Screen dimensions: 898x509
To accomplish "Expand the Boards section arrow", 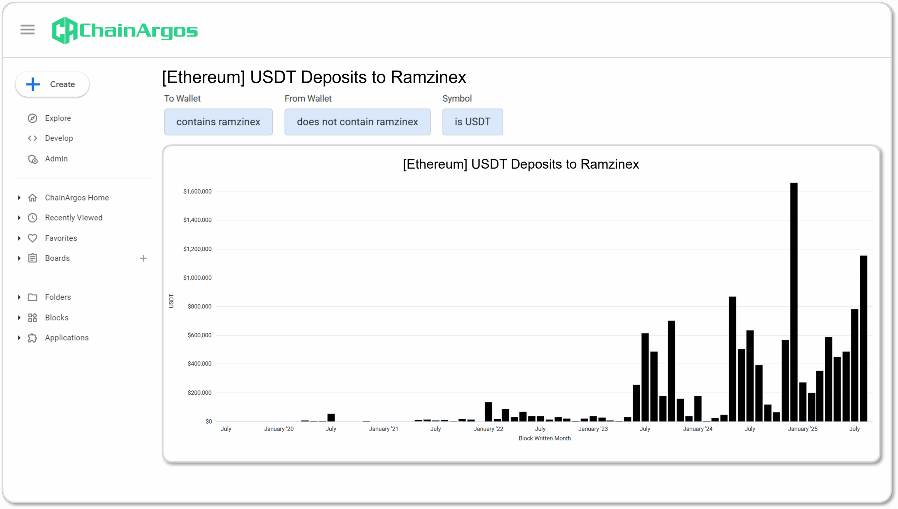I will tap(19, 259).
